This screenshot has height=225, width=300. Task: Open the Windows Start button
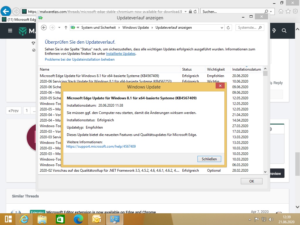(x=8, y=219)
